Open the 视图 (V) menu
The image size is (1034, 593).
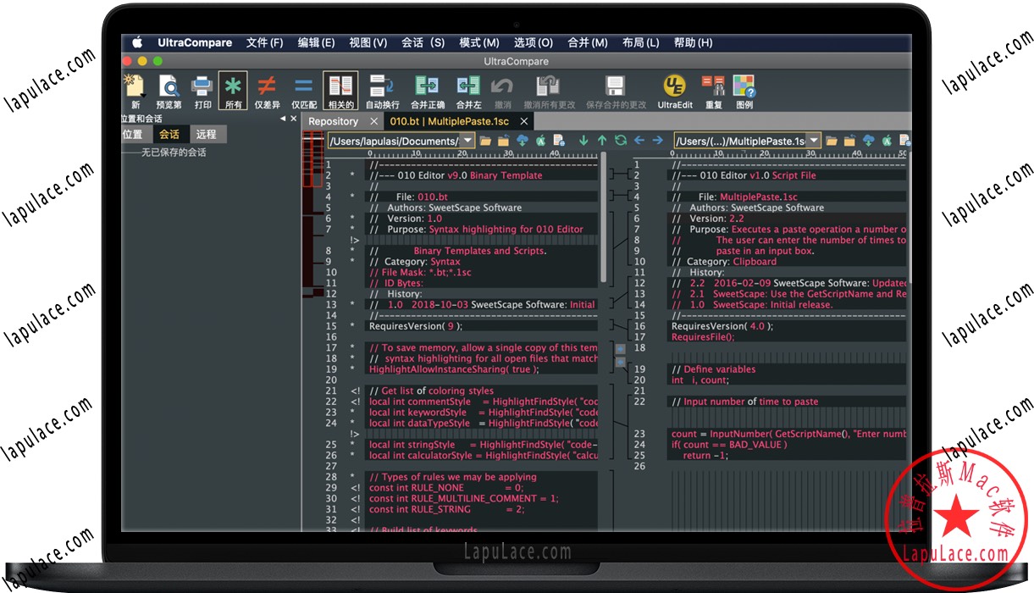368,42
